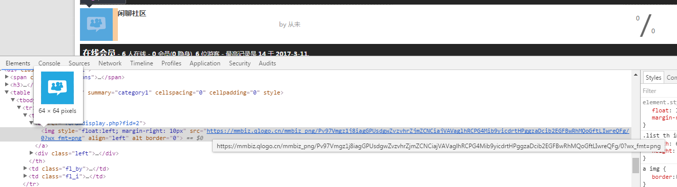Screen dimensions: 677x187
Task: Switch to the Timeline tab
Action: click(x=141, y=63)
